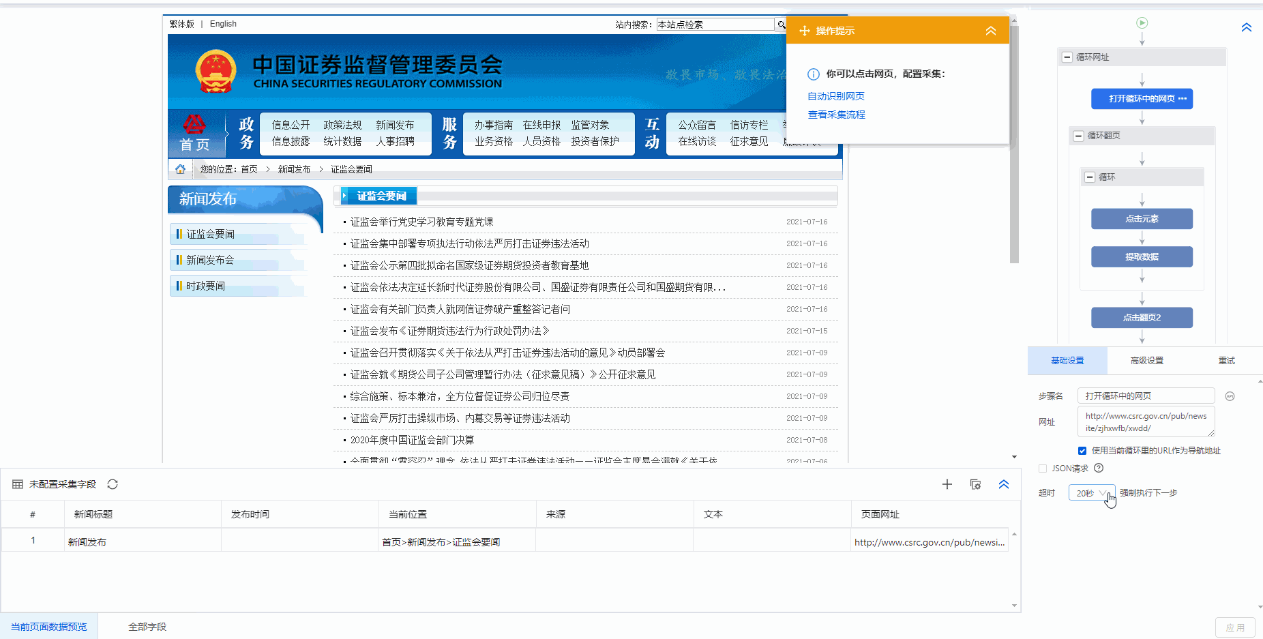
Task: Click the home icon in breadcrumb
Action: tap(180, 169)
